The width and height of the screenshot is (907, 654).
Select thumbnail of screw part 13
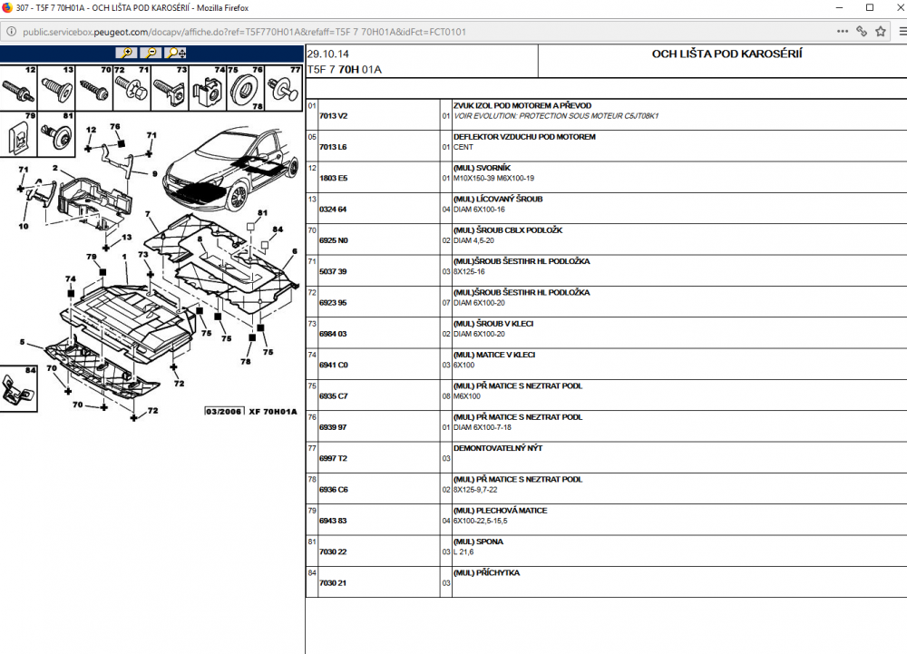[56, 88]
